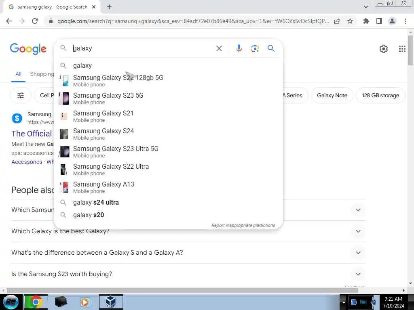Open the Chrome extensions puzzle icon
The image size is (414, 310).
pos(366,21)
